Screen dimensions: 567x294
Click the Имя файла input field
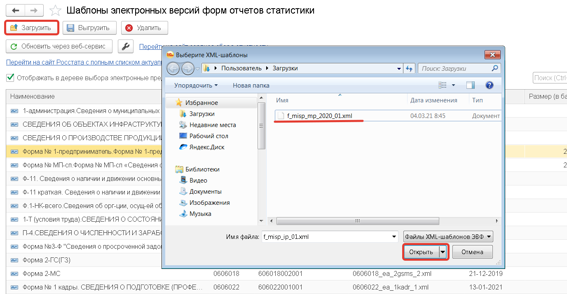click(x=328, y=236)
